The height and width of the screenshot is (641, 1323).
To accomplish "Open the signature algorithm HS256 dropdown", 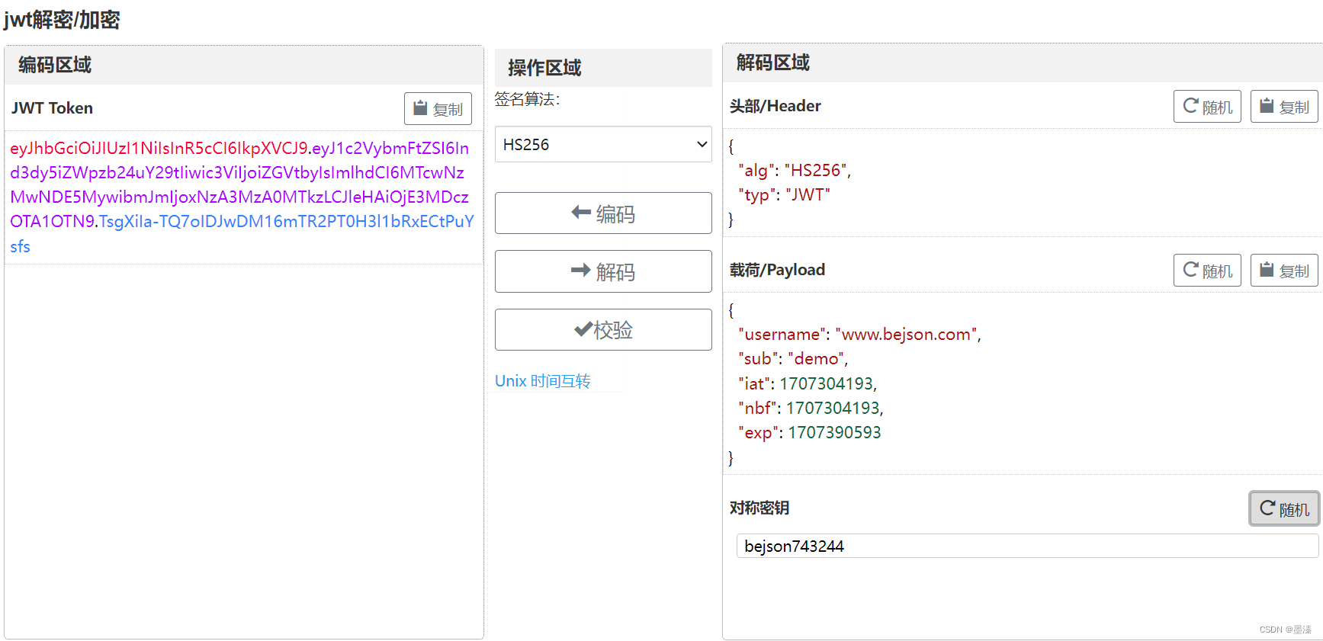I will tap(603, 144).
